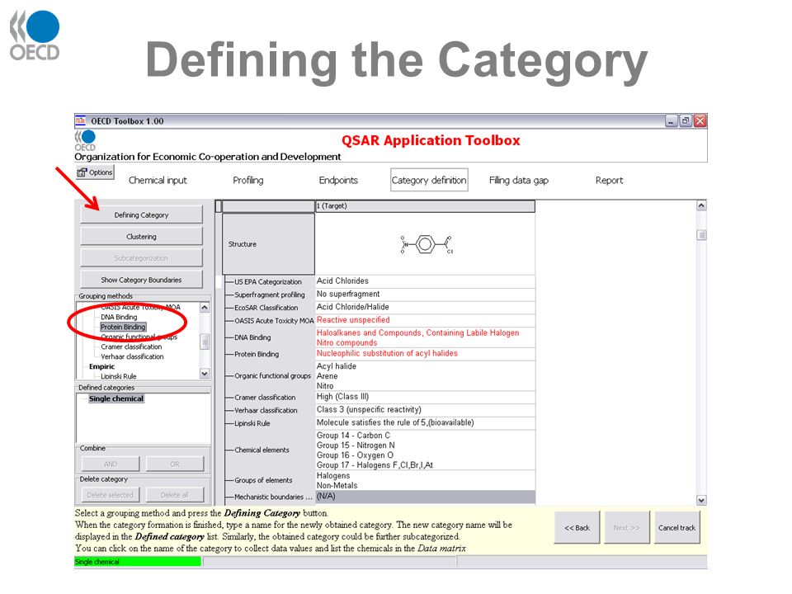
Task: Click the Structure row header
Action: (268, 244)
